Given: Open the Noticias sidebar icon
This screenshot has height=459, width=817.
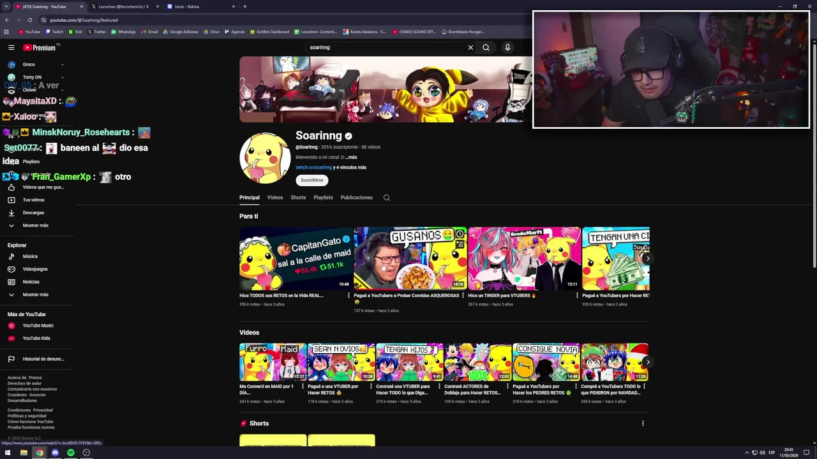Looking at the screenshot, I should pos(11,282).
